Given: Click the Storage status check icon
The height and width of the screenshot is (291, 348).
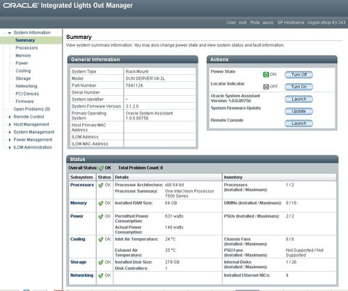Looking at the screenshot, I should coord(101,263).
